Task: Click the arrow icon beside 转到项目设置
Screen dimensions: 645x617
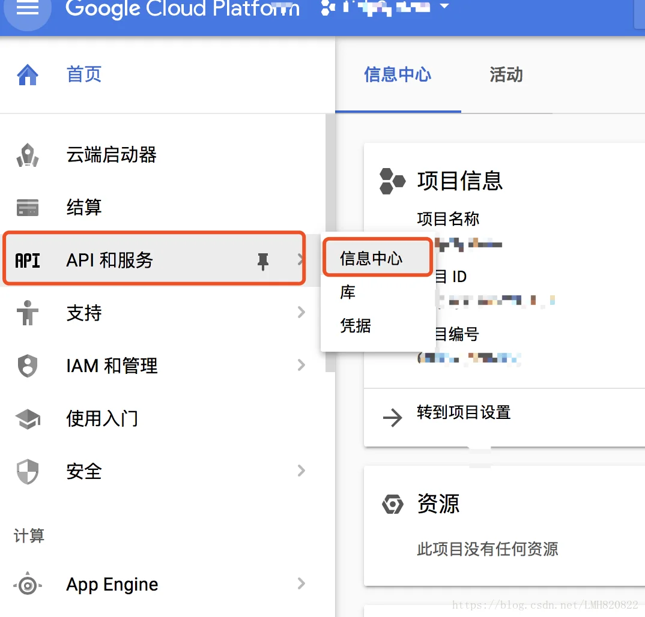Action: point(392,418)
